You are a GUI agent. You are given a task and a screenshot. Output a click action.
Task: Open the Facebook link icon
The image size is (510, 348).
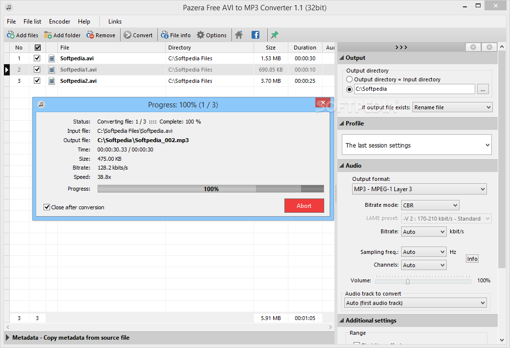click(255, 35)
